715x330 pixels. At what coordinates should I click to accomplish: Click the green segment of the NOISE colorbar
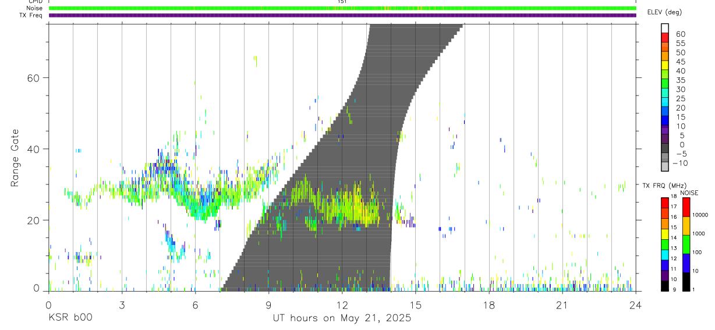686,244
